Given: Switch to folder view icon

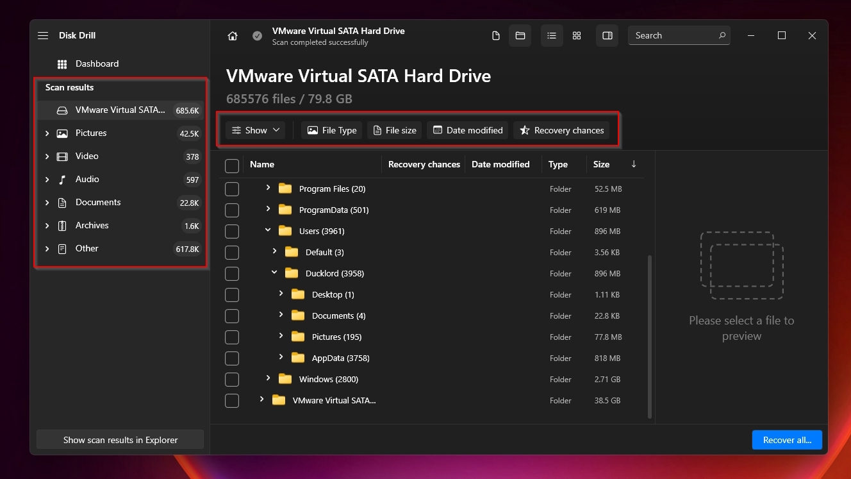Looking at the screenshot, I should point(520,36).
